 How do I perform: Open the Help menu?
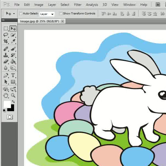pyautogui.click(x=144, y=5)
